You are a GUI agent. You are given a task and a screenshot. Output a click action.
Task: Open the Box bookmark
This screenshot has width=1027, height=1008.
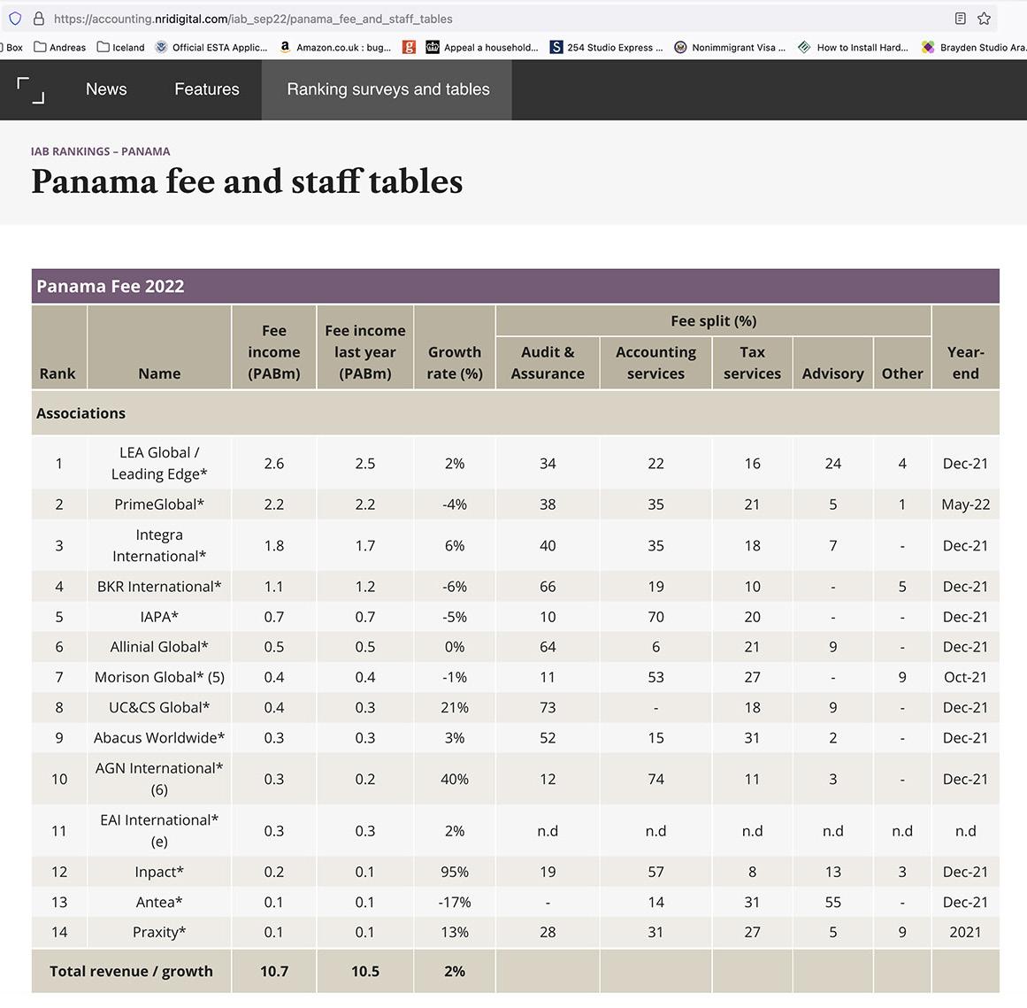coord(13,47)
